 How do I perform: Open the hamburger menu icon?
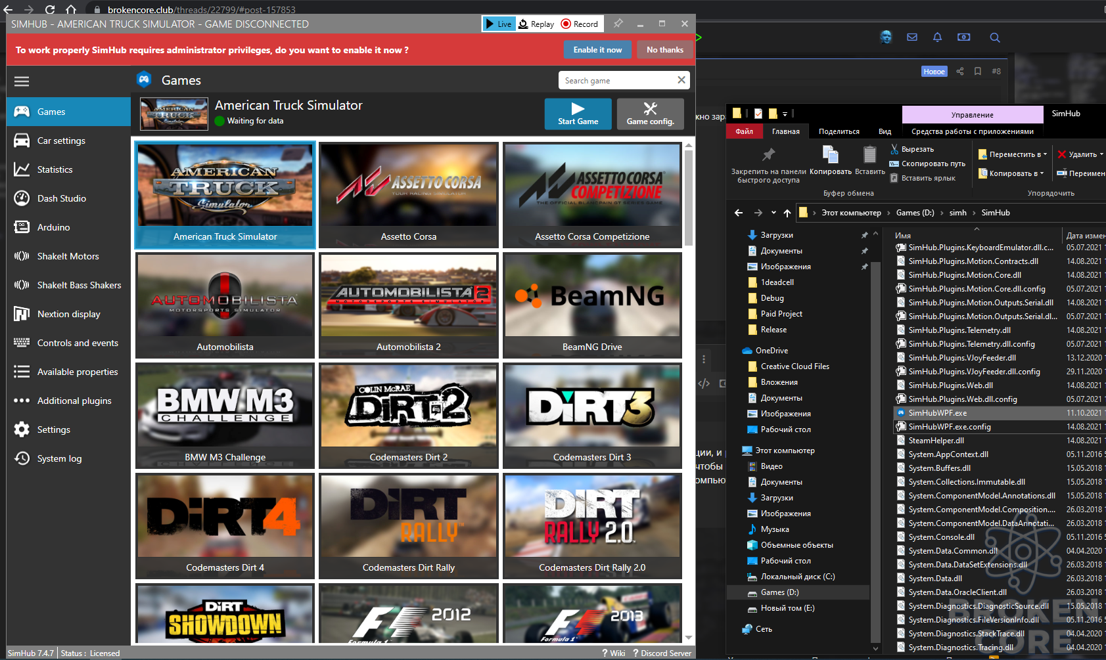pos(22,81)
